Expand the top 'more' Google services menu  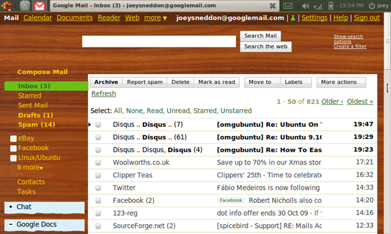155,18
